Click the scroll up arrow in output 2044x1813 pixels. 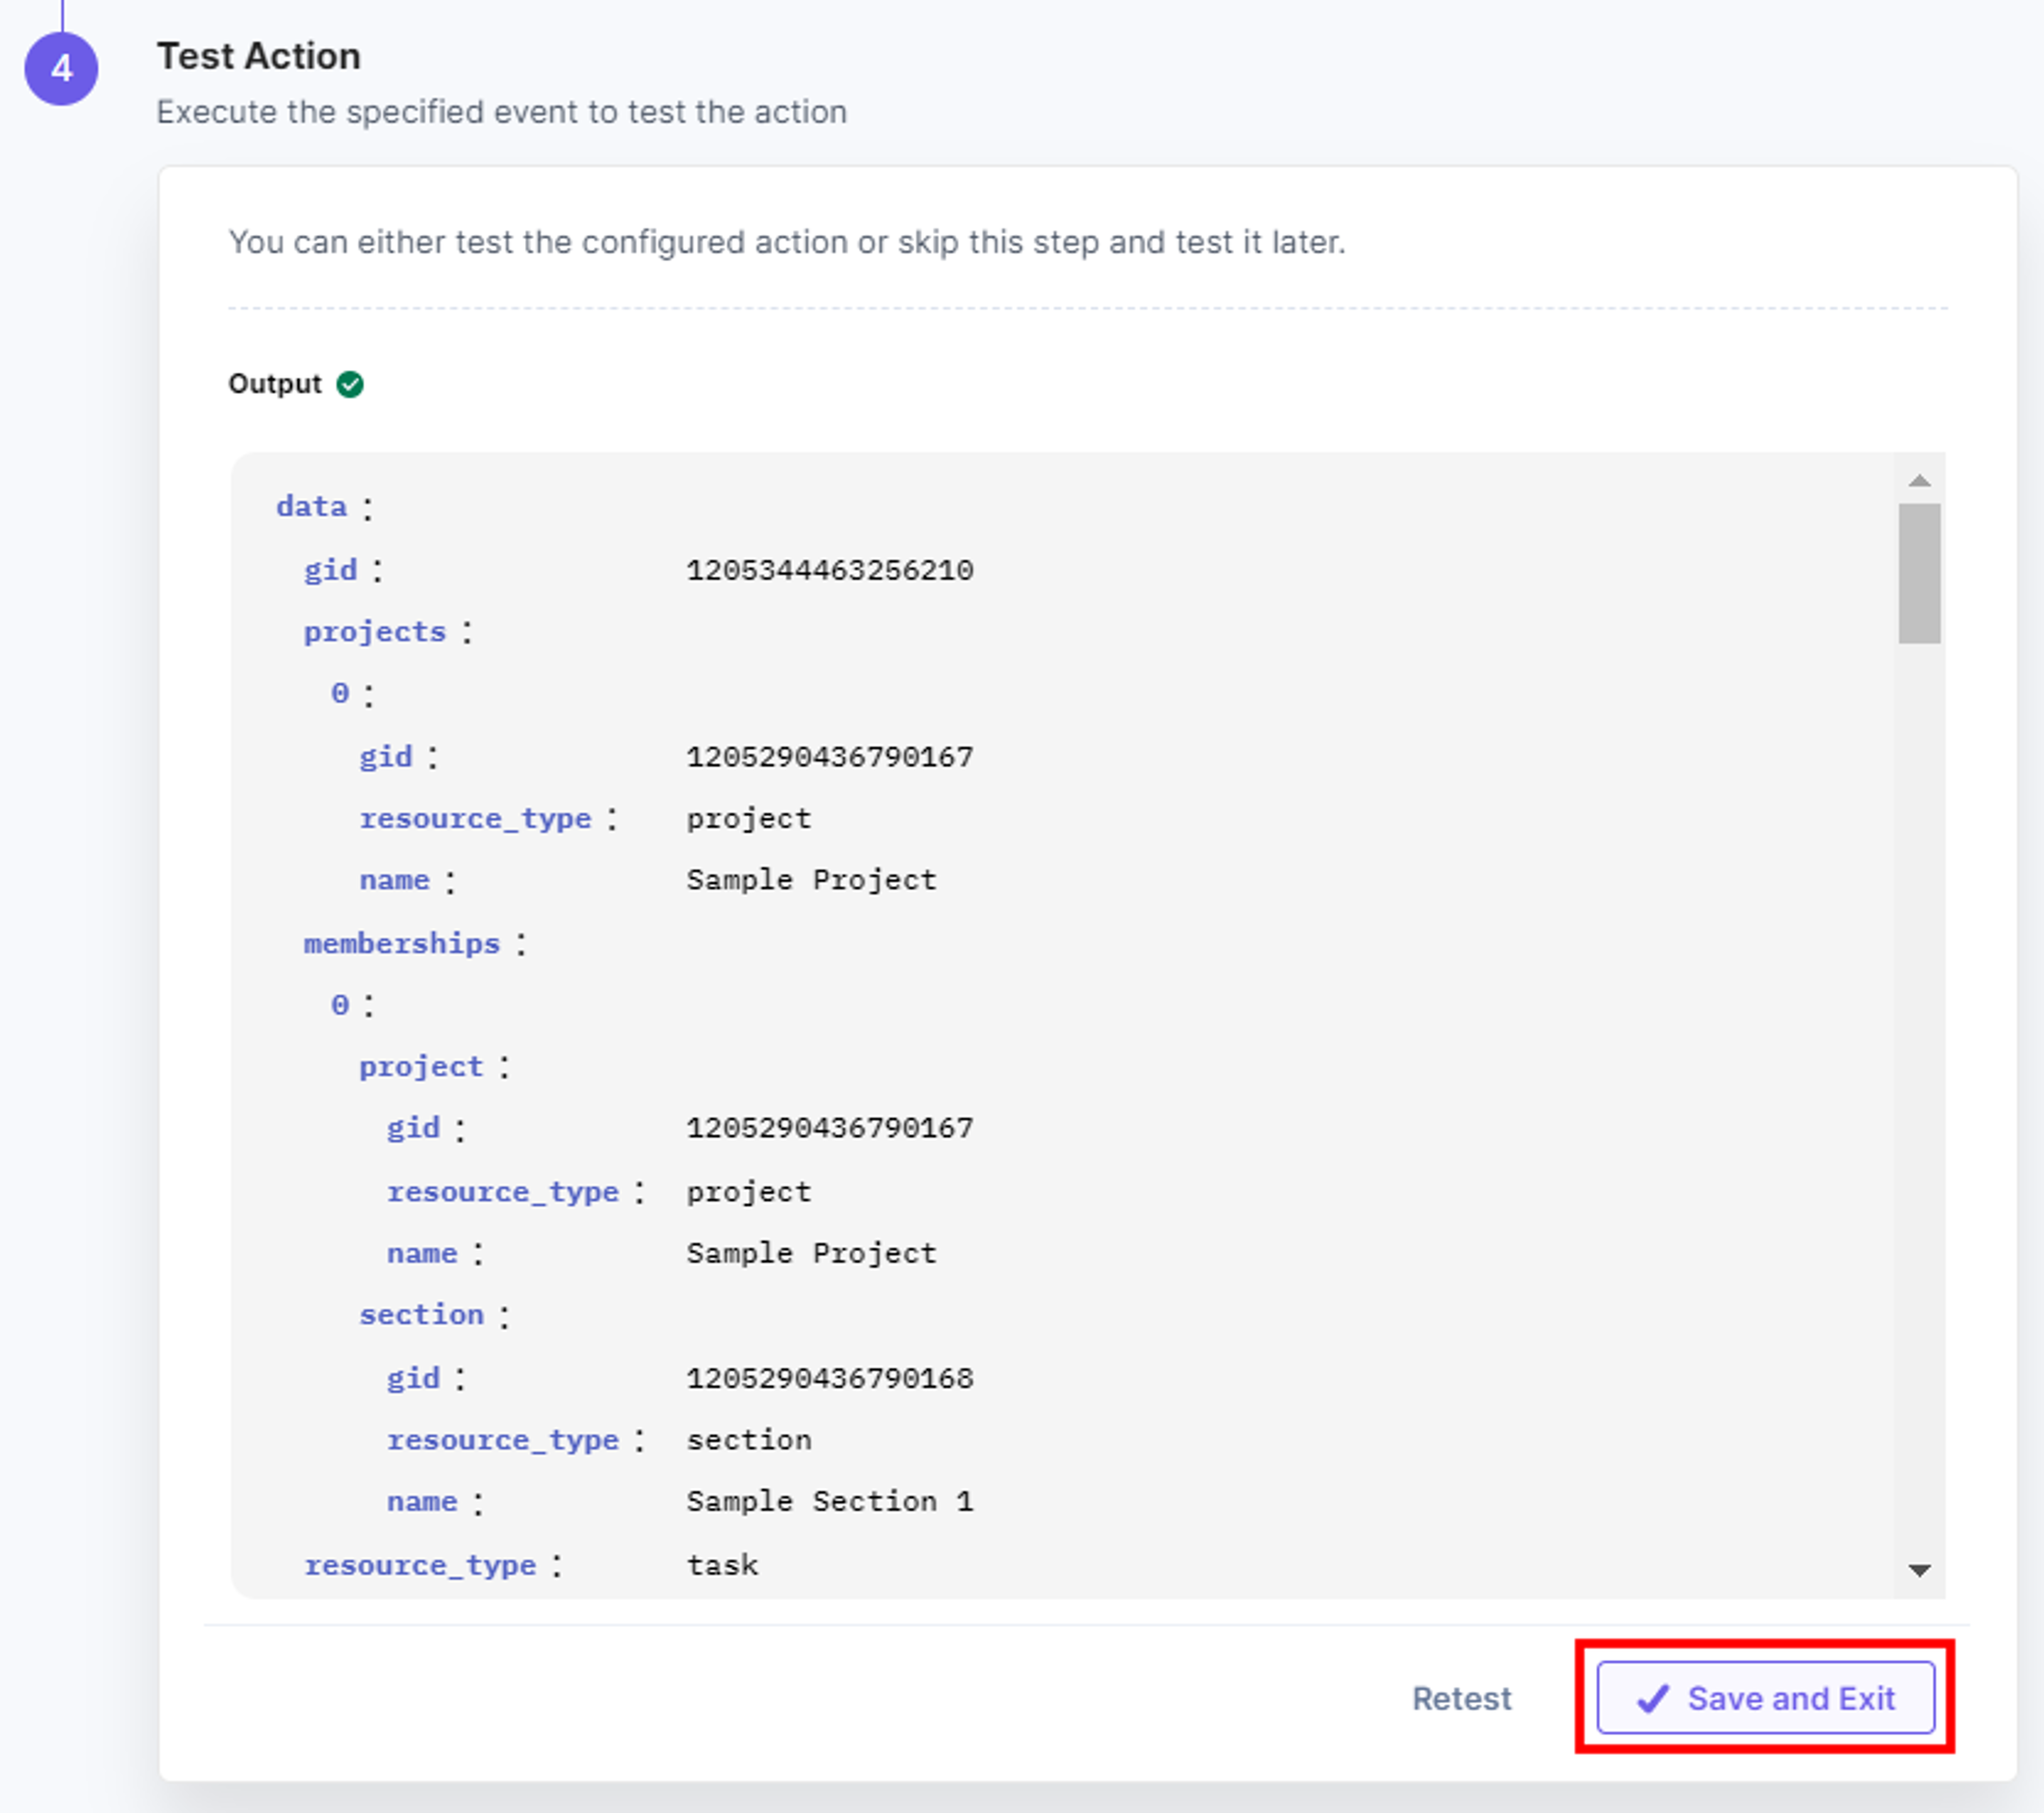[1919, 481]
